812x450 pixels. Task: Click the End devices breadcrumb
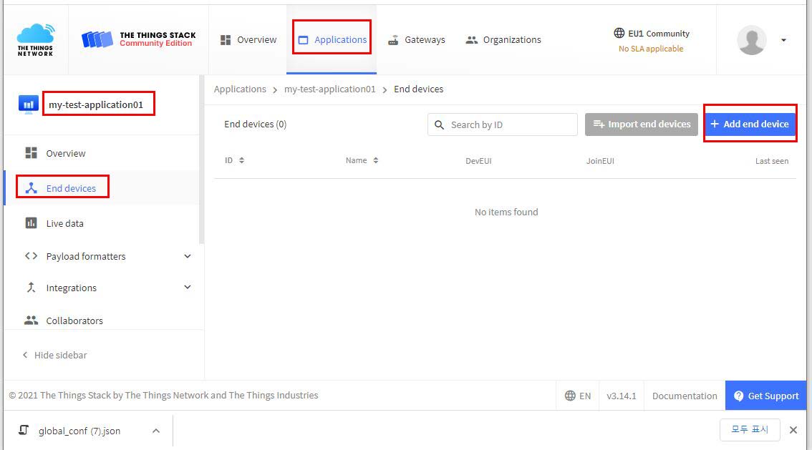click(418, 89)
